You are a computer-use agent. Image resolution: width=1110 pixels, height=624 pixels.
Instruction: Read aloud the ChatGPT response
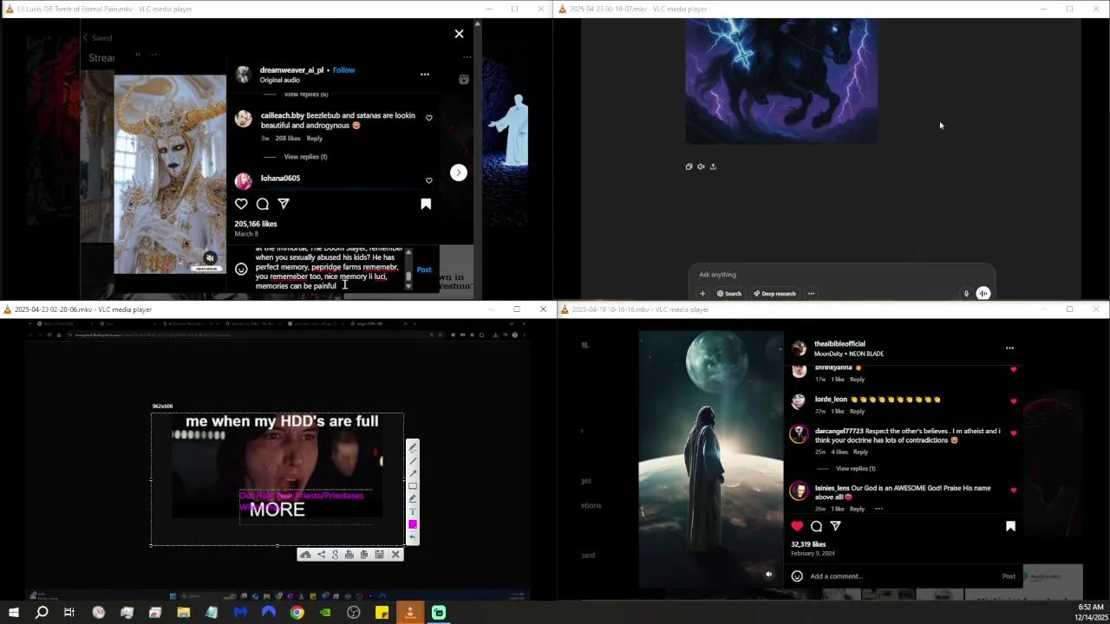click(x=701, y=166)
